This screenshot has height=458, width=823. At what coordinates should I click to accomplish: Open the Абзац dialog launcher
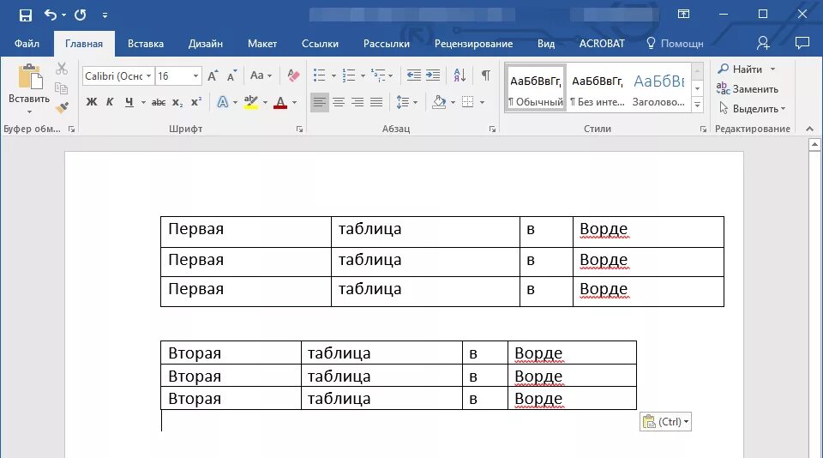[492, 129]
